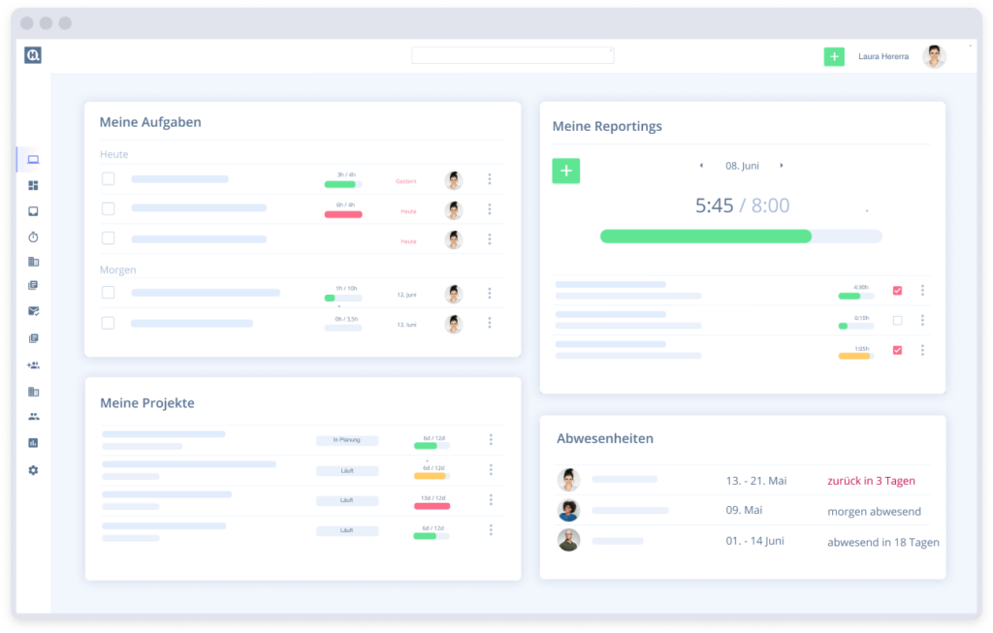Screen dimensions: 993x633
Task: Go to the day after 08. Juni
Action: 782,166
